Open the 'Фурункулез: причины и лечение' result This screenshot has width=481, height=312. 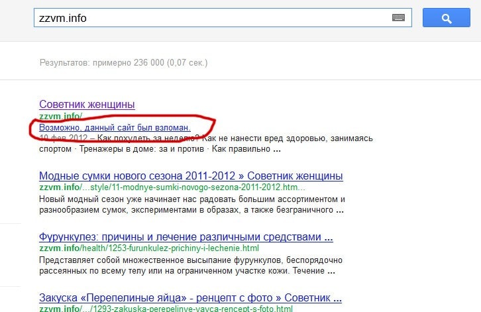186,237
